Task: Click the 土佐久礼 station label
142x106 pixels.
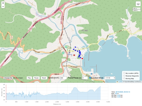Action: [69, 54]
